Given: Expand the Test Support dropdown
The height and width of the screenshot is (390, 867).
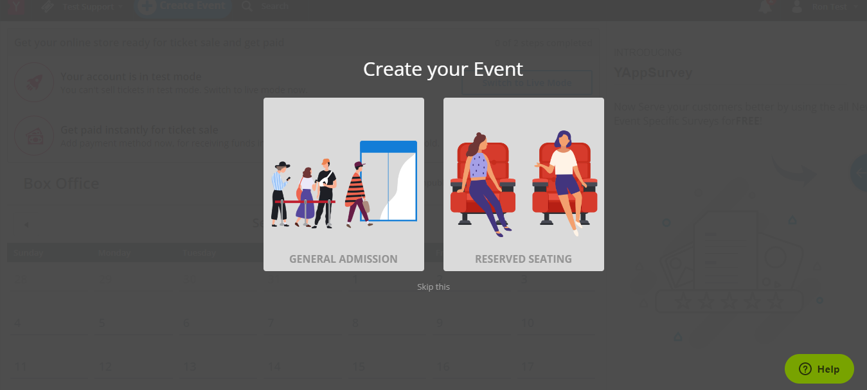Looking at the screenshot, I should [93, 7].
